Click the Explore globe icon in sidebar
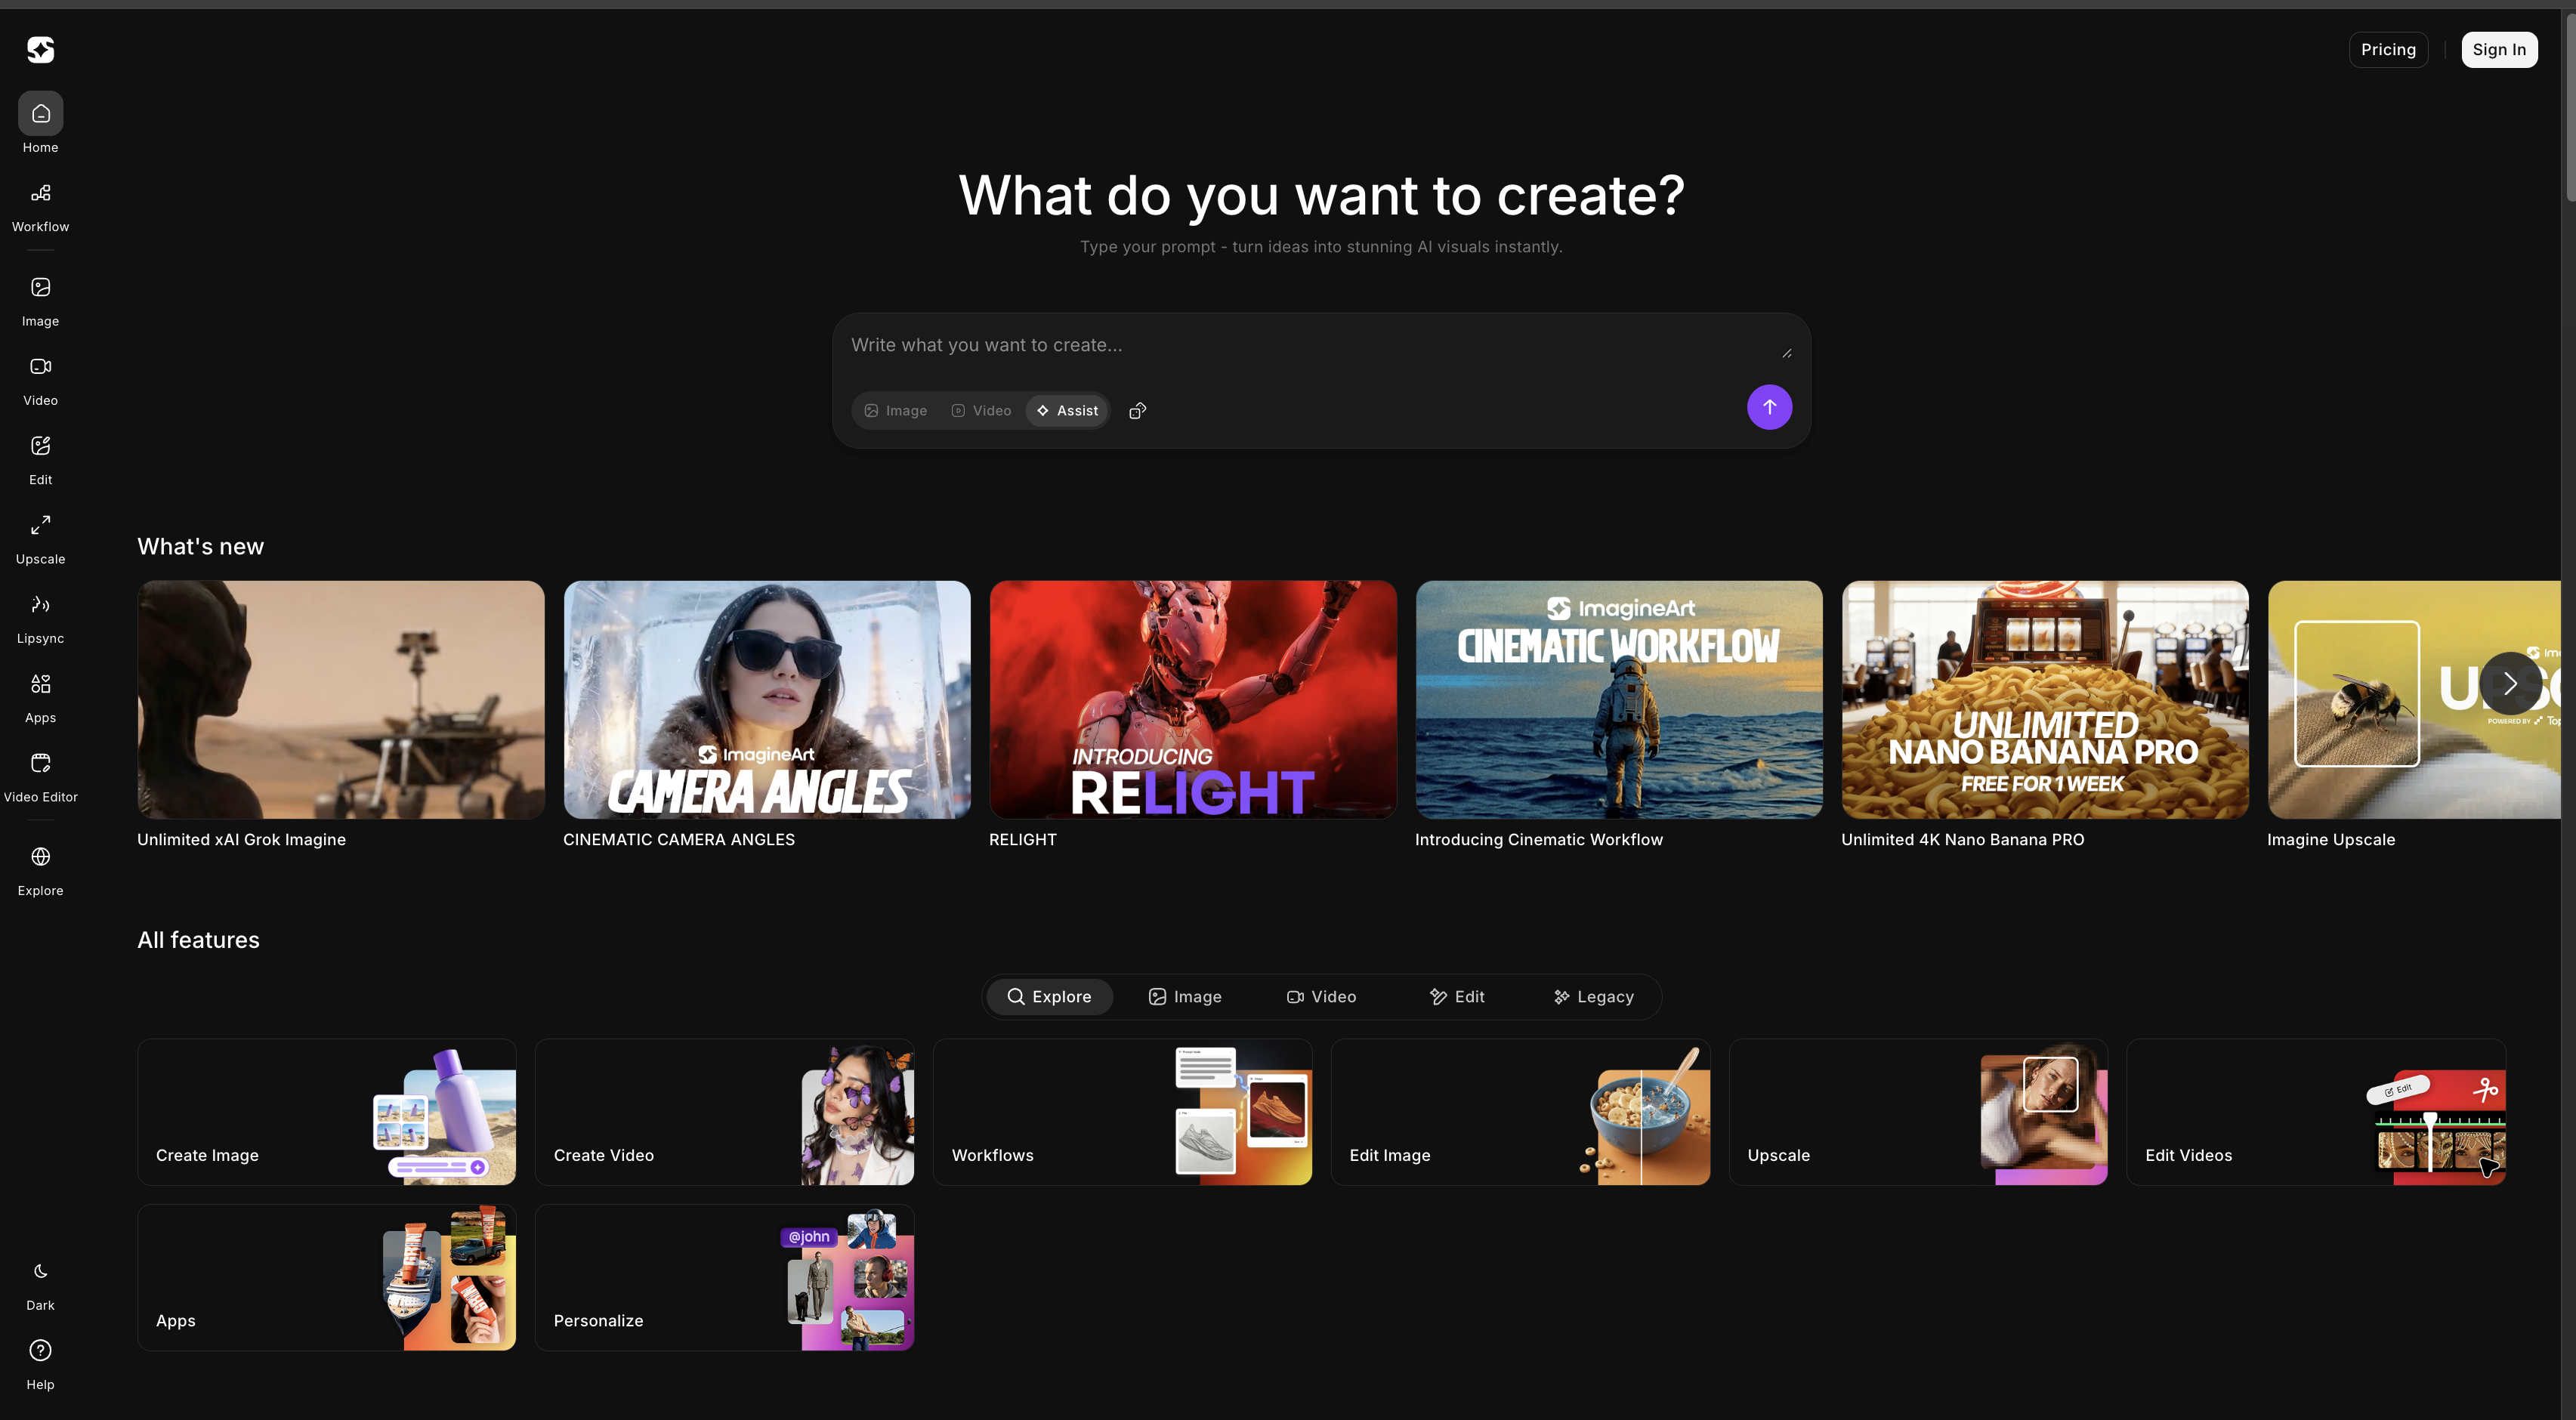2576x1420 pixels. 40,858
